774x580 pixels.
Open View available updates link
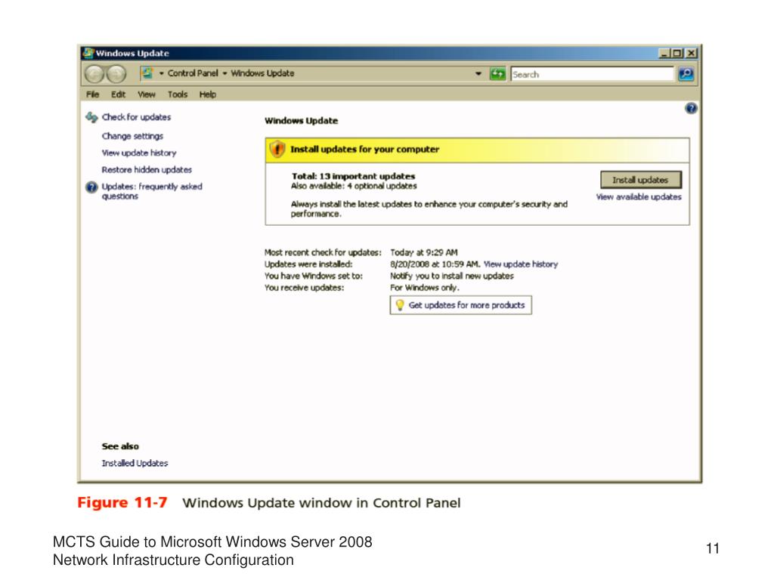point(638,197)
